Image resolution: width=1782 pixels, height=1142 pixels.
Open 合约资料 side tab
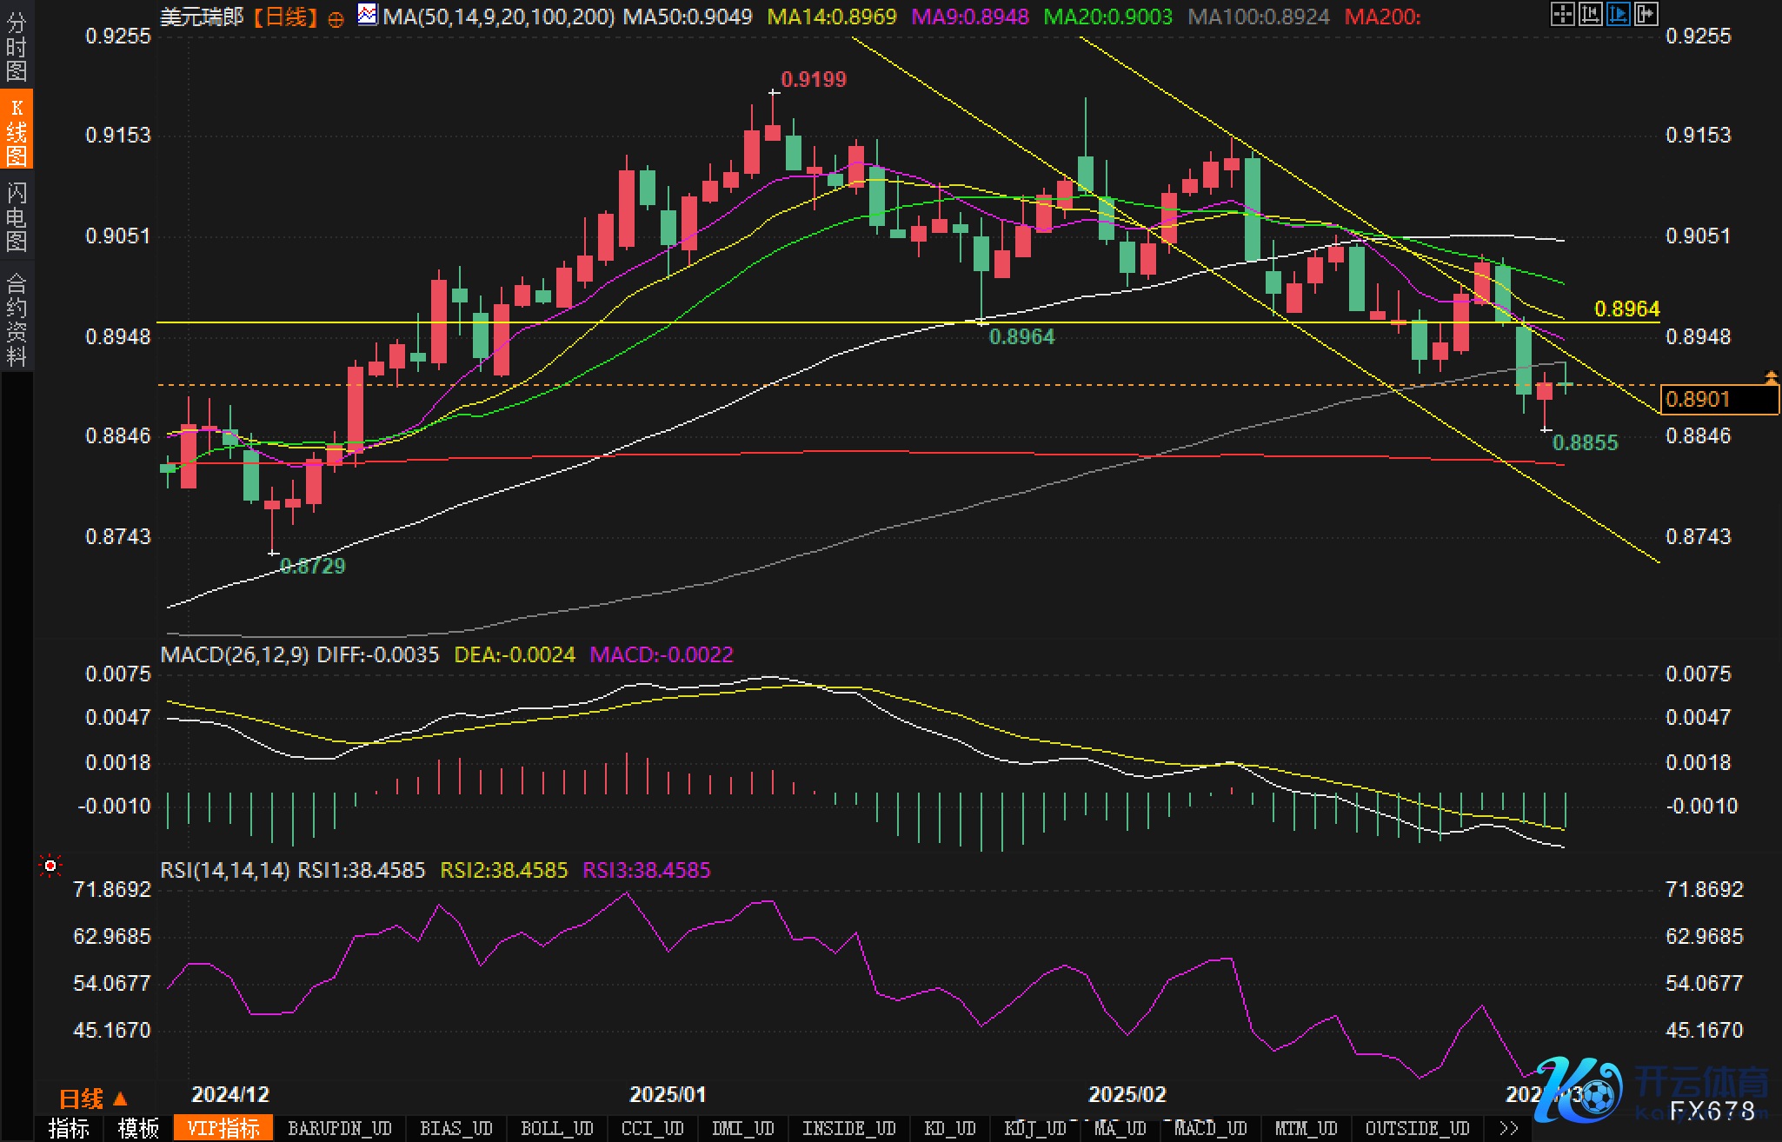pyautogui.click(x=17, y=319)
